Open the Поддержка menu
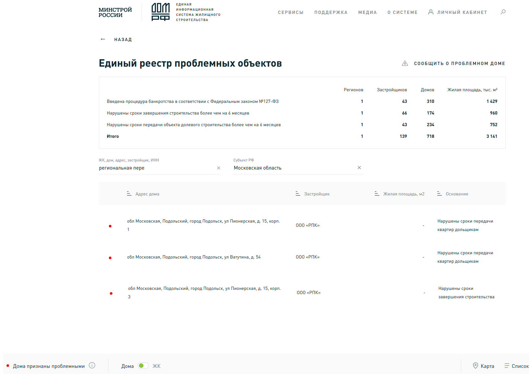 (331, 12)
